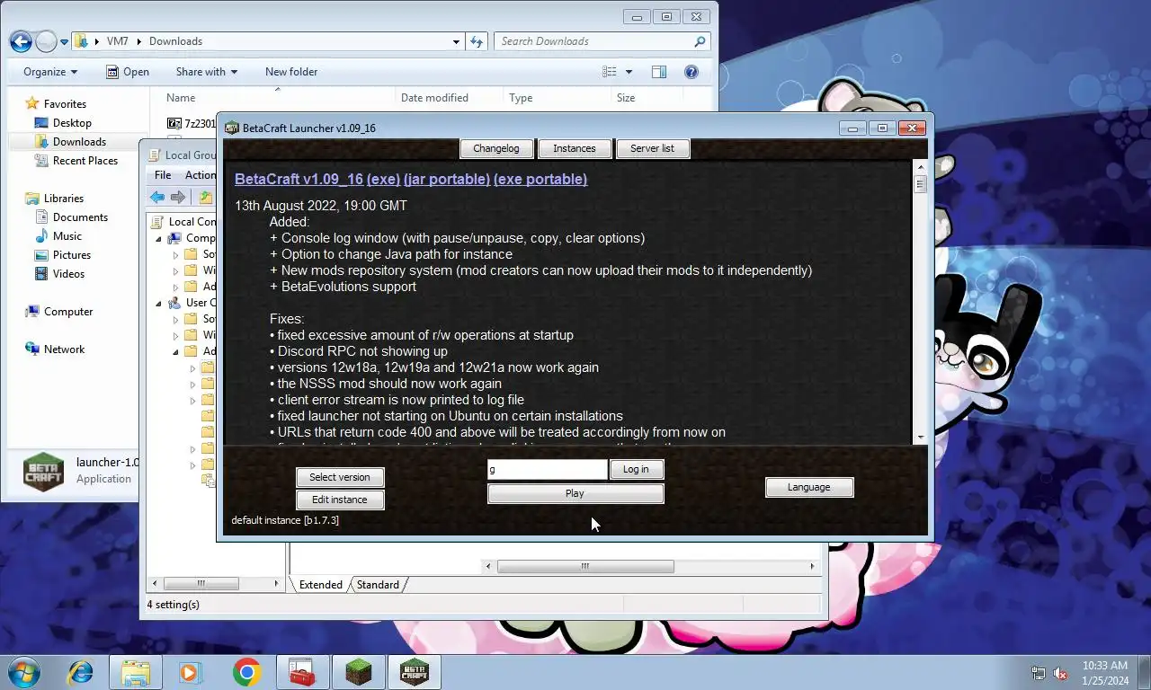
Task: Click Explorer's forward navigation arrow
Action: tap(46, 41)
